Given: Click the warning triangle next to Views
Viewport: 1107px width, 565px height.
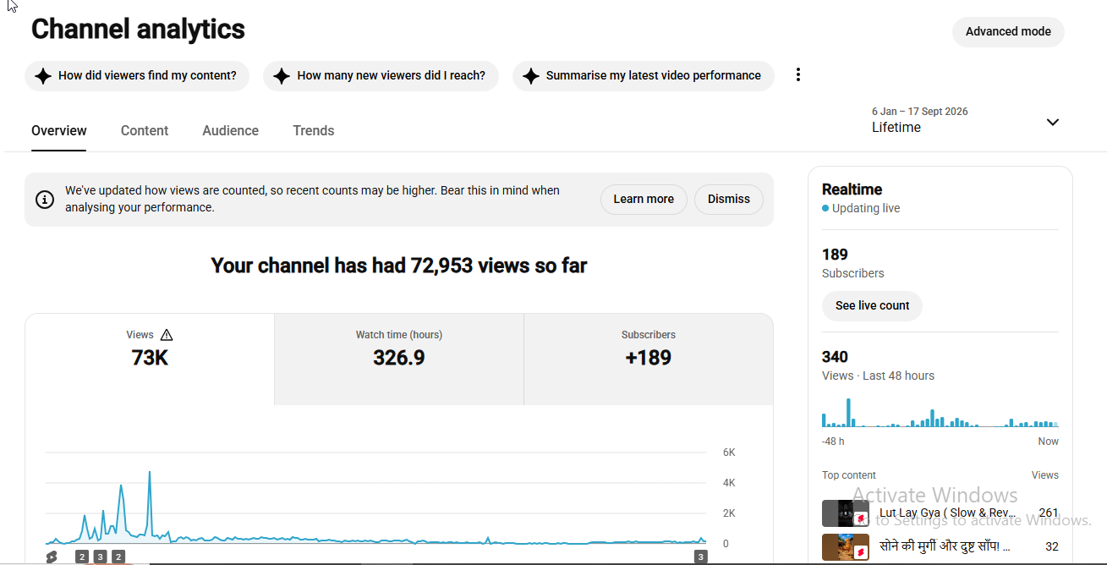Looking at the screenshot, I should pos(167,335).
